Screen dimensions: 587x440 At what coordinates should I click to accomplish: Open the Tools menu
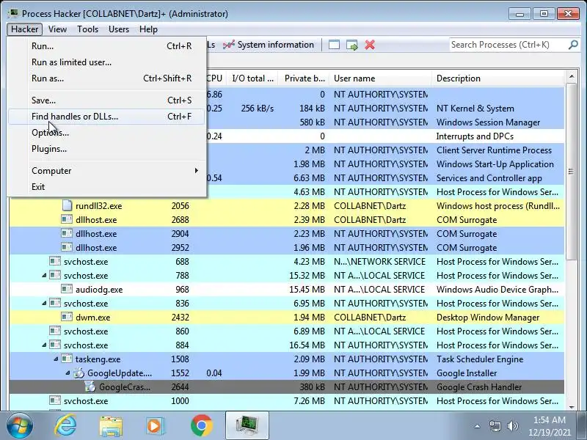point(87,29)
